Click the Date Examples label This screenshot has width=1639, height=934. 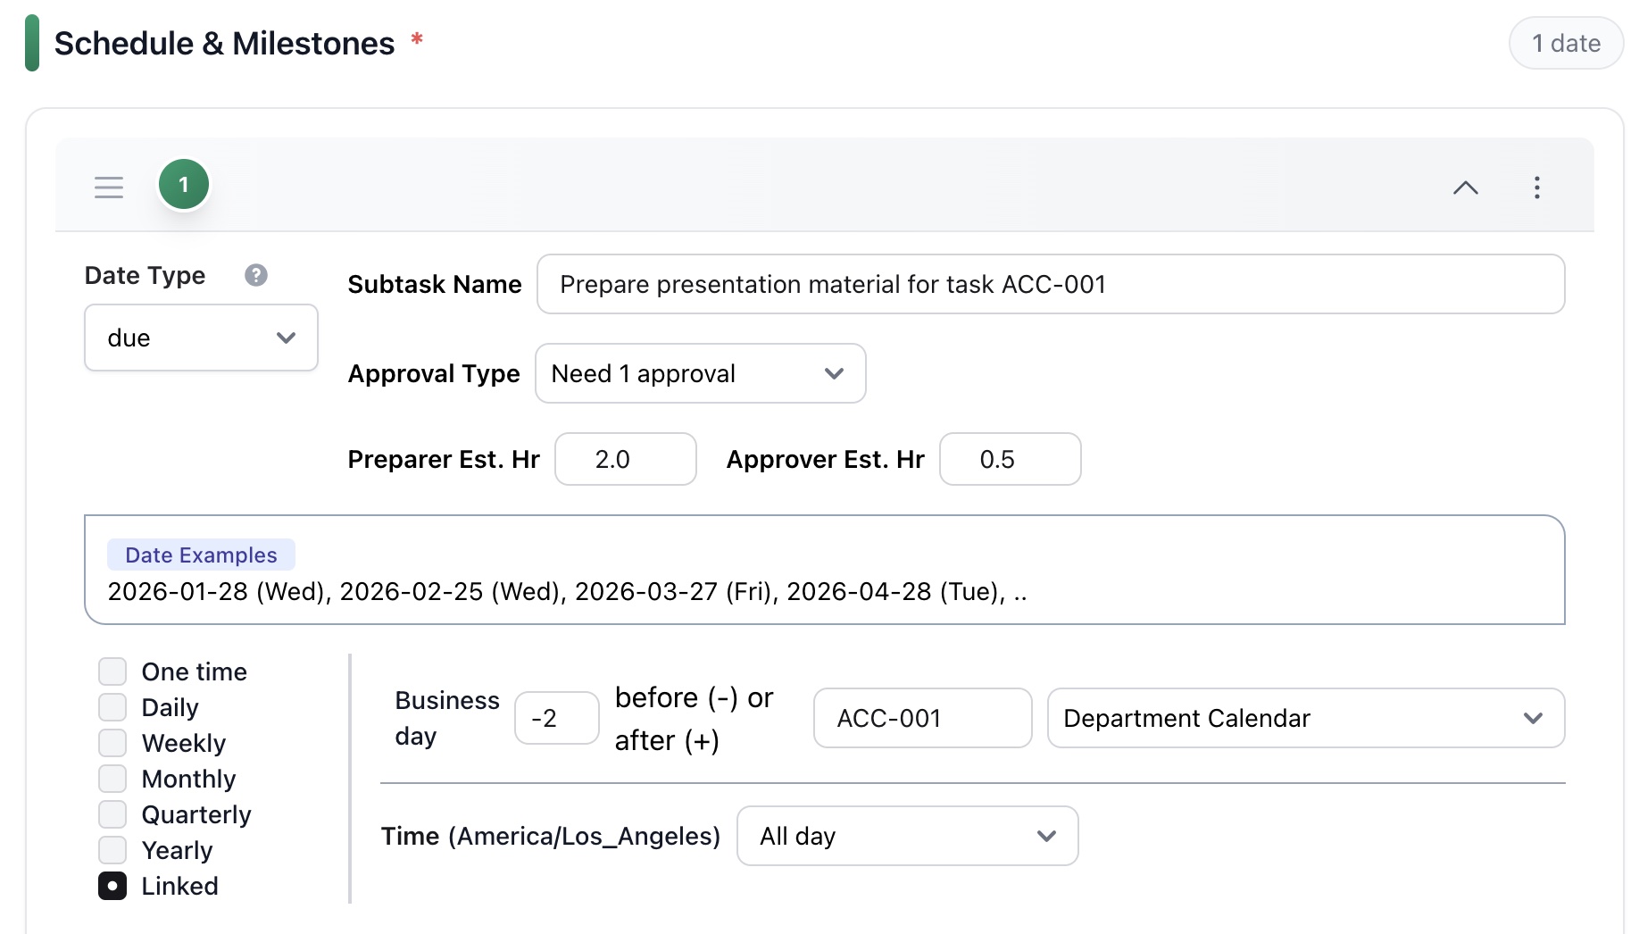click(200, 555)
